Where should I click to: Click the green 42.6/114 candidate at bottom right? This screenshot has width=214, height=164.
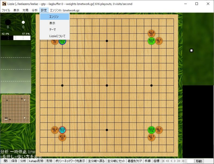(151, 130)
